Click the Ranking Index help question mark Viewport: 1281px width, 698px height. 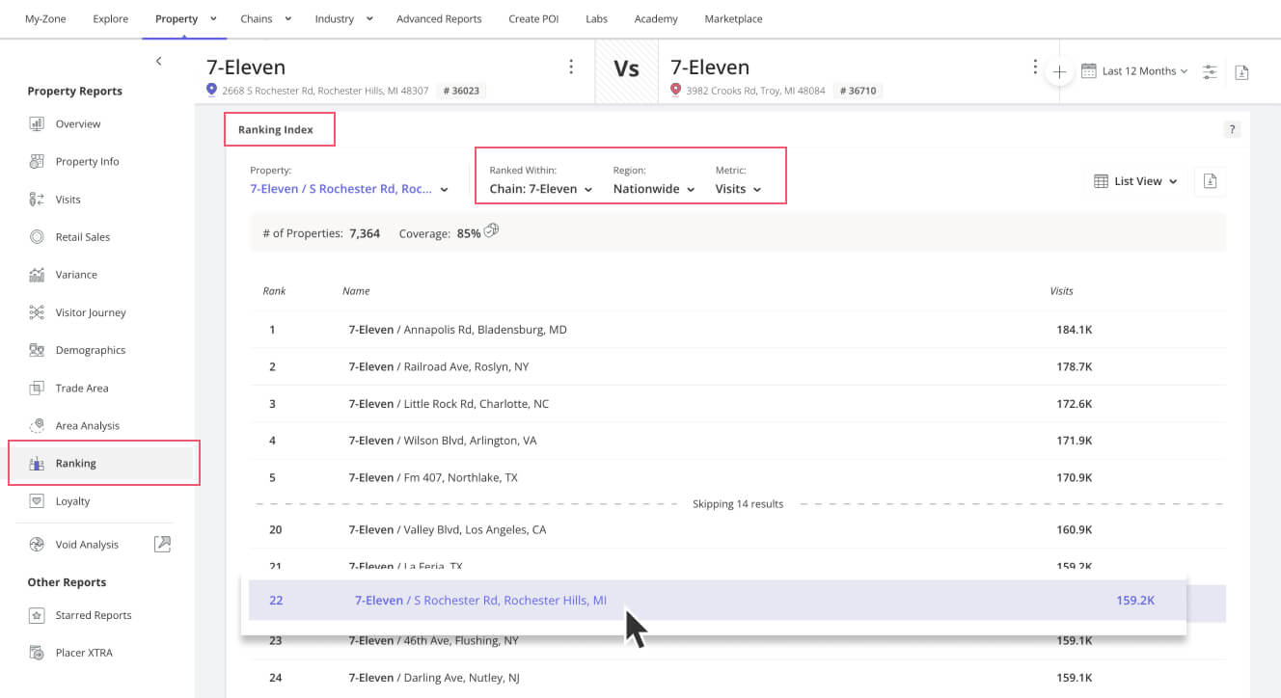pyautogui.click(x=1232, y=129)
